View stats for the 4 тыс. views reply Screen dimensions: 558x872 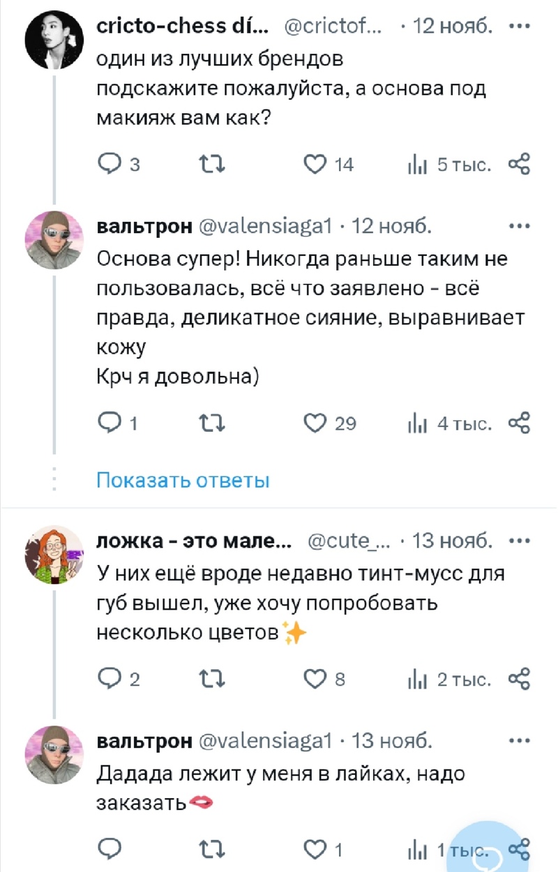(416, 423)
